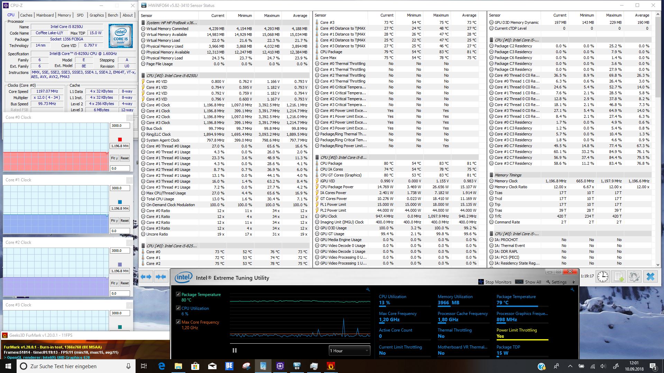Open the Bench tab in CPU-Z
This screenshot has width=664, height=373.
113,15
